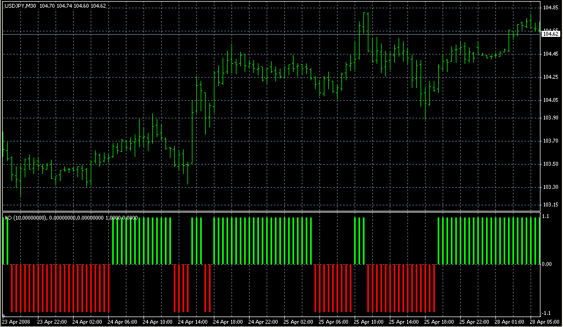This screenshot has width=563, height=327.
Task: Click the USDJPY,M30 chart title text
Action: tap(20, 6)
